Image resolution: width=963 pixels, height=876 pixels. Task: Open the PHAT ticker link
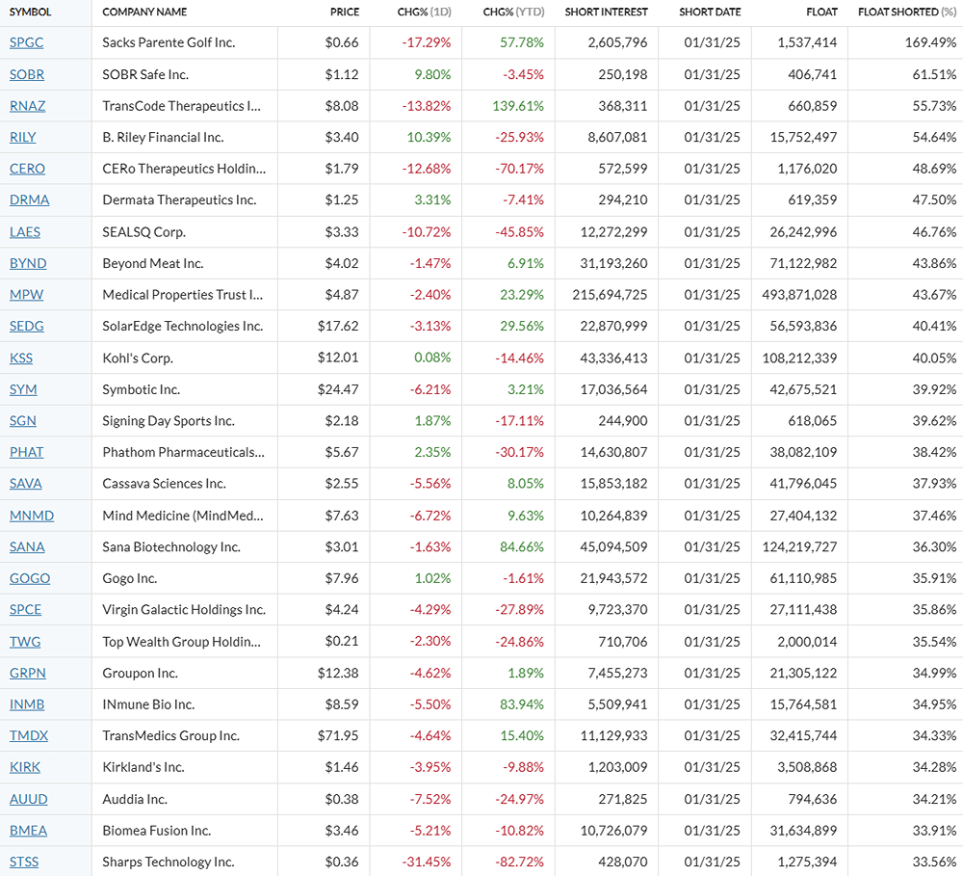[x=26, y=452]
